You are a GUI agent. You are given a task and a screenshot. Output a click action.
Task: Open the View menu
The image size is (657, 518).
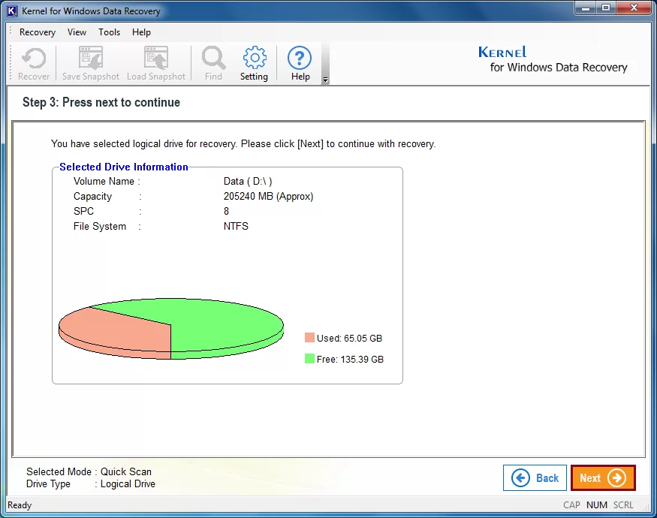point(77,32)
